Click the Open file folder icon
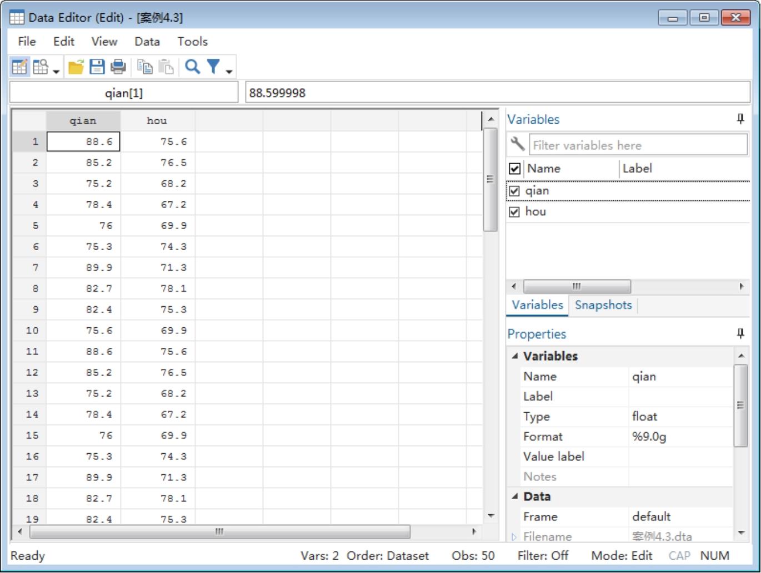761x573 pixels. click(x=76, y=67)
